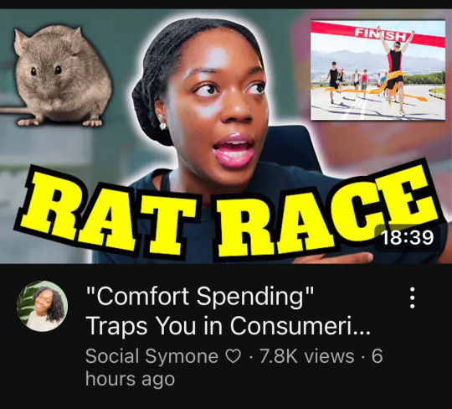Screen dimensions: 452x409
Task: Click the rat's pink feet
Action: 60,122
